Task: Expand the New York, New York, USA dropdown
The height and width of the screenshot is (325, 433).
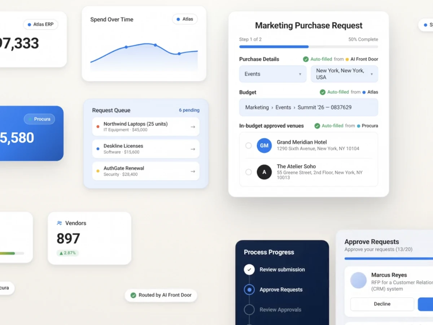Action: pos(345,74)
